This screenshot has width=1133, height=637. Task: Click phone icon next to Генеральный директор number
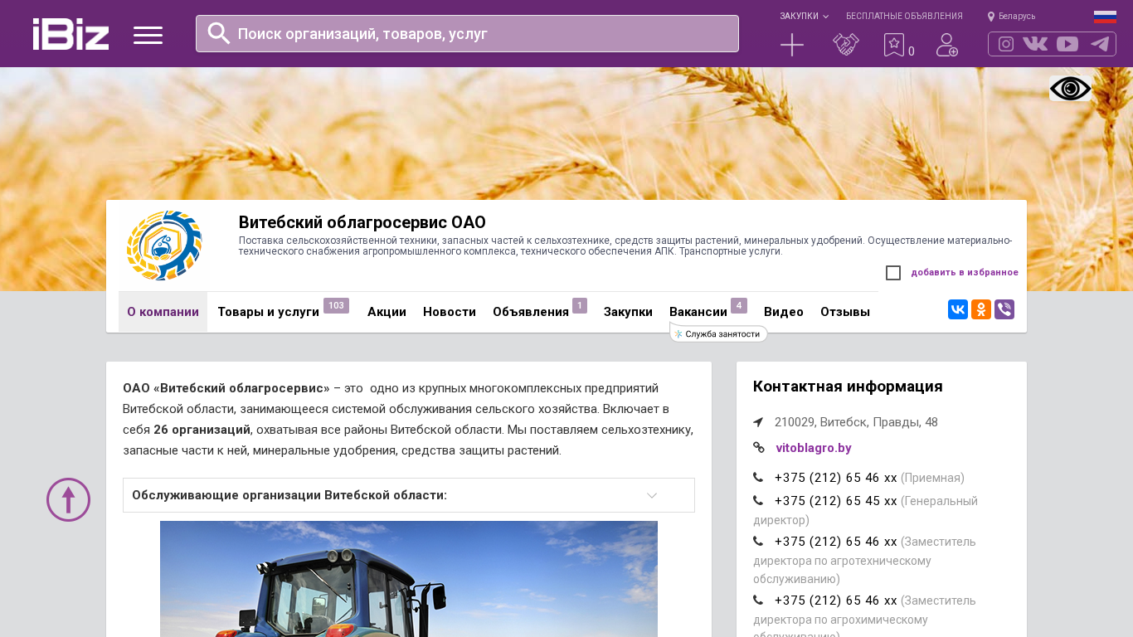tap(758, 501)
